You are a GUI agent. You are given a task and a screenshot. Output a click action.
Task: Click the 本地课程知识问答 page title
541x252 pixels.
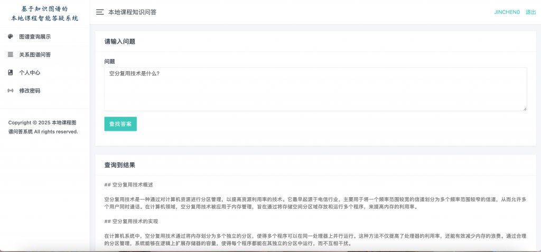[133, 12]
